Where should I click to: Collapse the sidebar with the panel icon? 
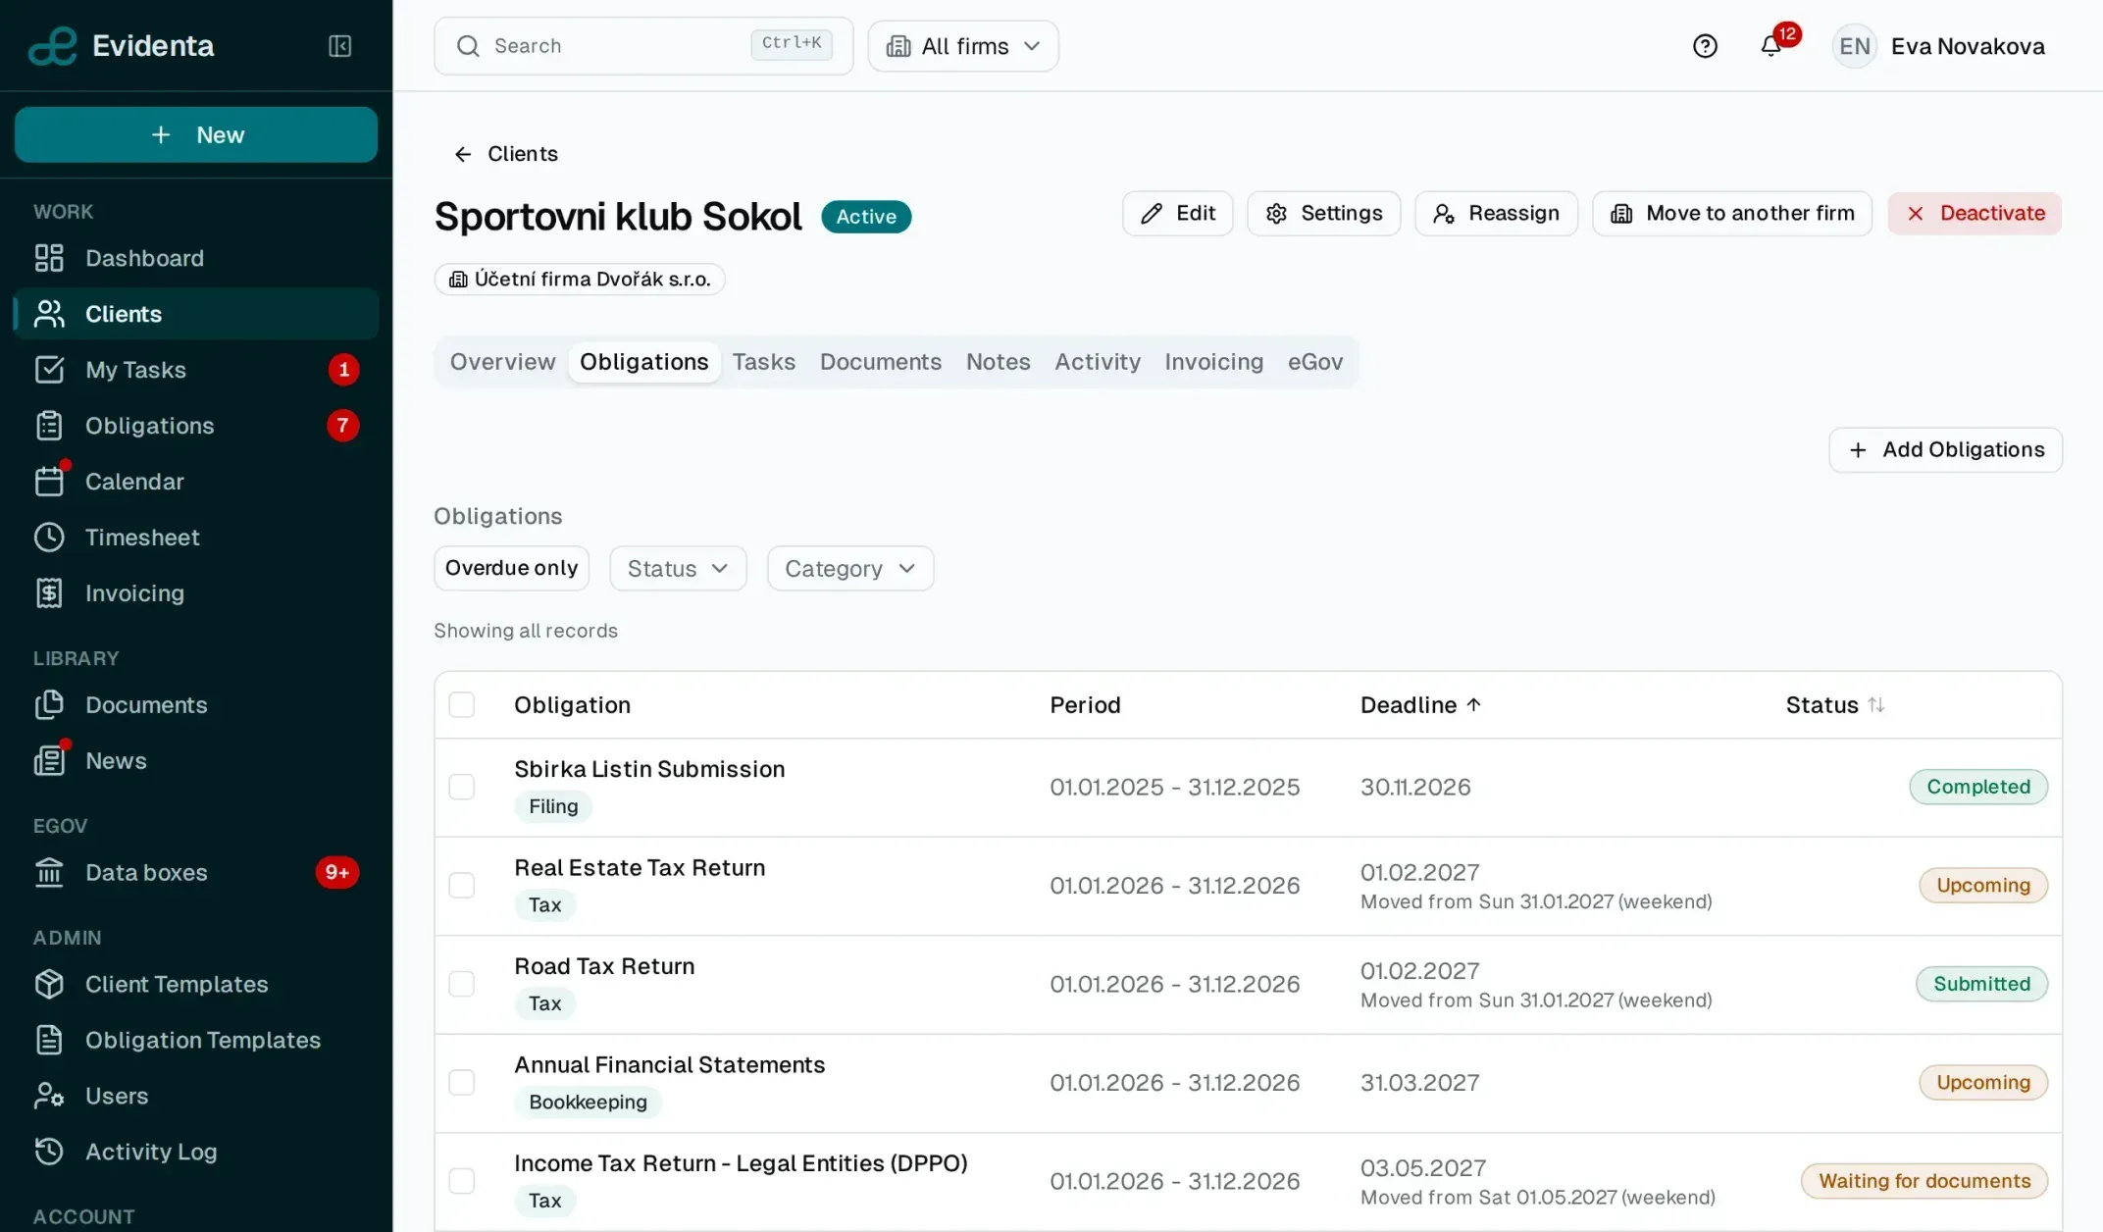point(339,46)
